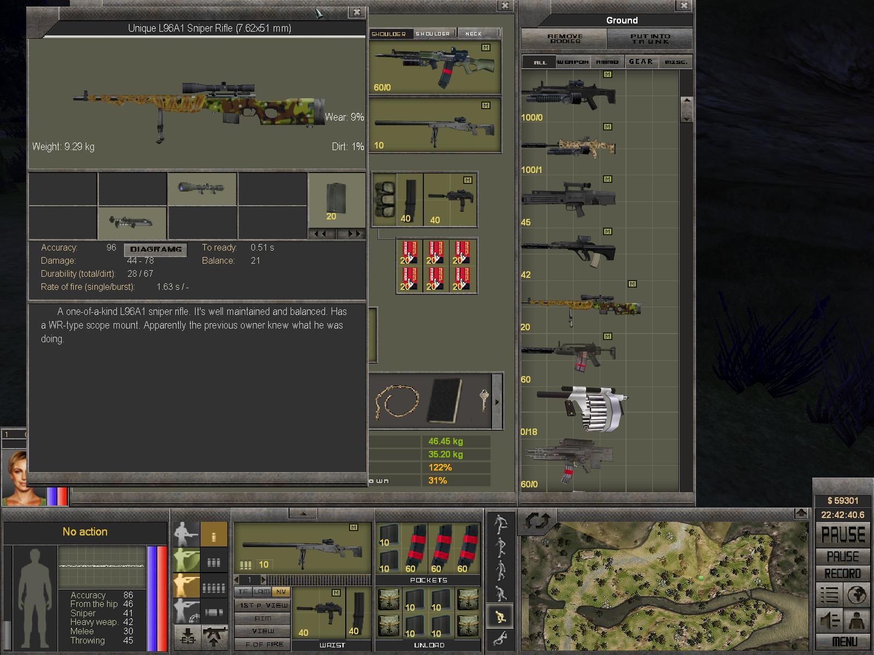The height and width of the screenshot is (655, 874).
Task: Expand the misc items row with right arrow
Action: tap(497, 402)
